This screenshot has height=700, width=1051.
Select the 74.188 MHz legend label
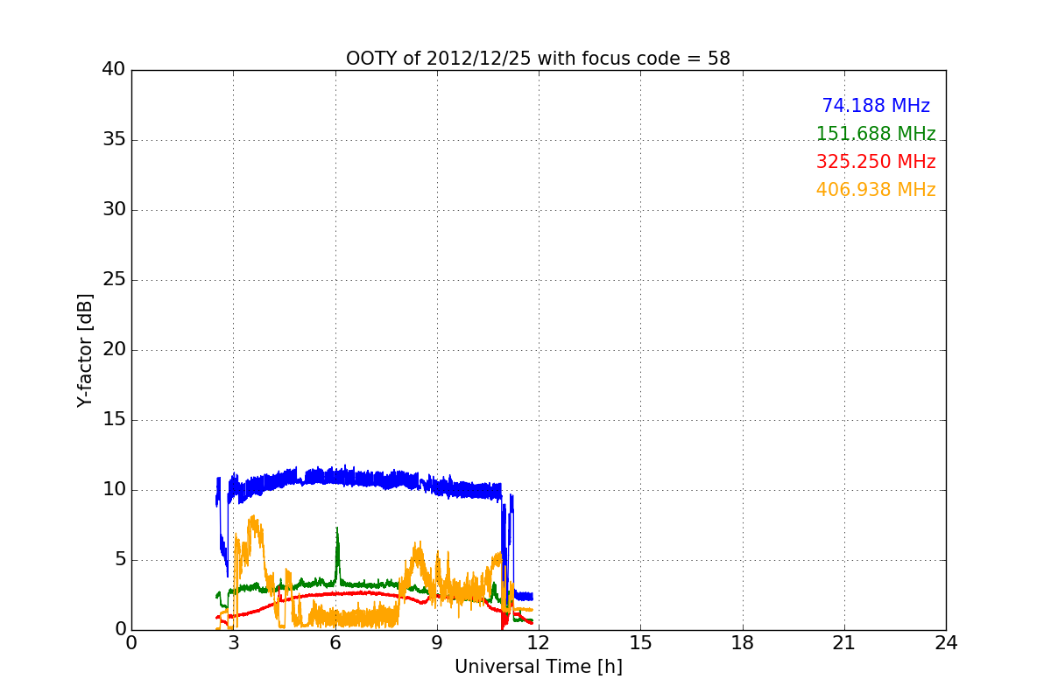coord(876,106)
